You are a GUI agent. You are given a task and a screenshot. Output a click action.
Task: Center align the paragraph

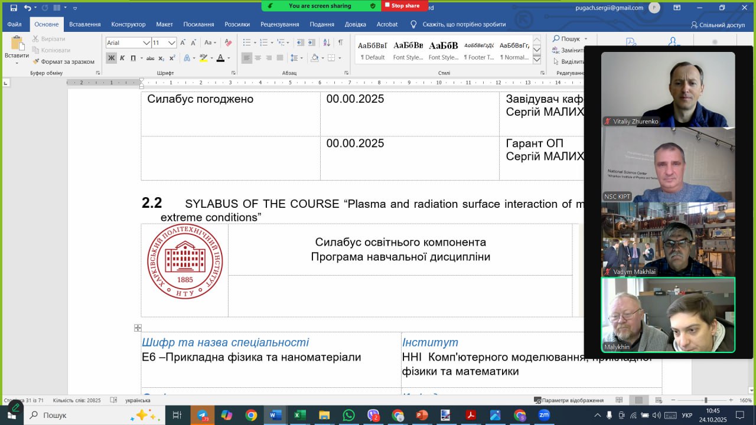[258, 58]
